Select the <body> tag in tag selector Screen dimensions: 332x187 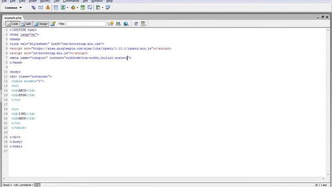point(7,185)
